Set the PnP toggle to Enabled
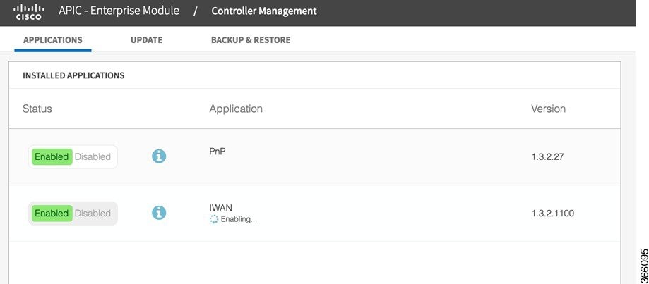 pyautogui.click(x=52, y=157)
